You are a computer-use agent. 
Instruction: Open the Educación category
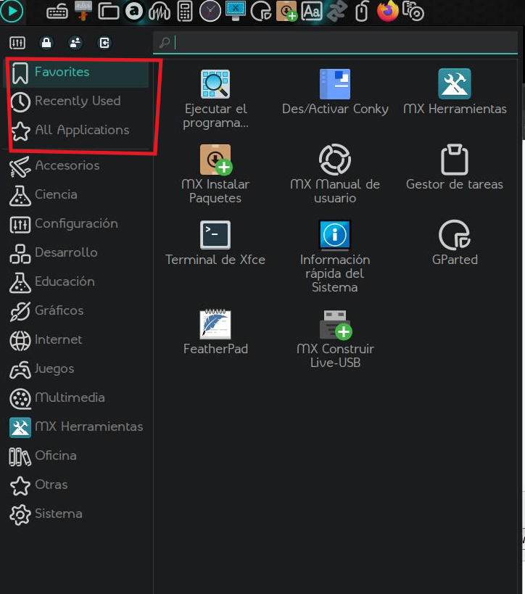[76, 282]
